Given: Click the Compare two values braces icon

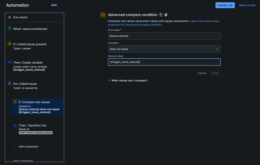Looking at the screenshot, I should click(x=15, y=101).
